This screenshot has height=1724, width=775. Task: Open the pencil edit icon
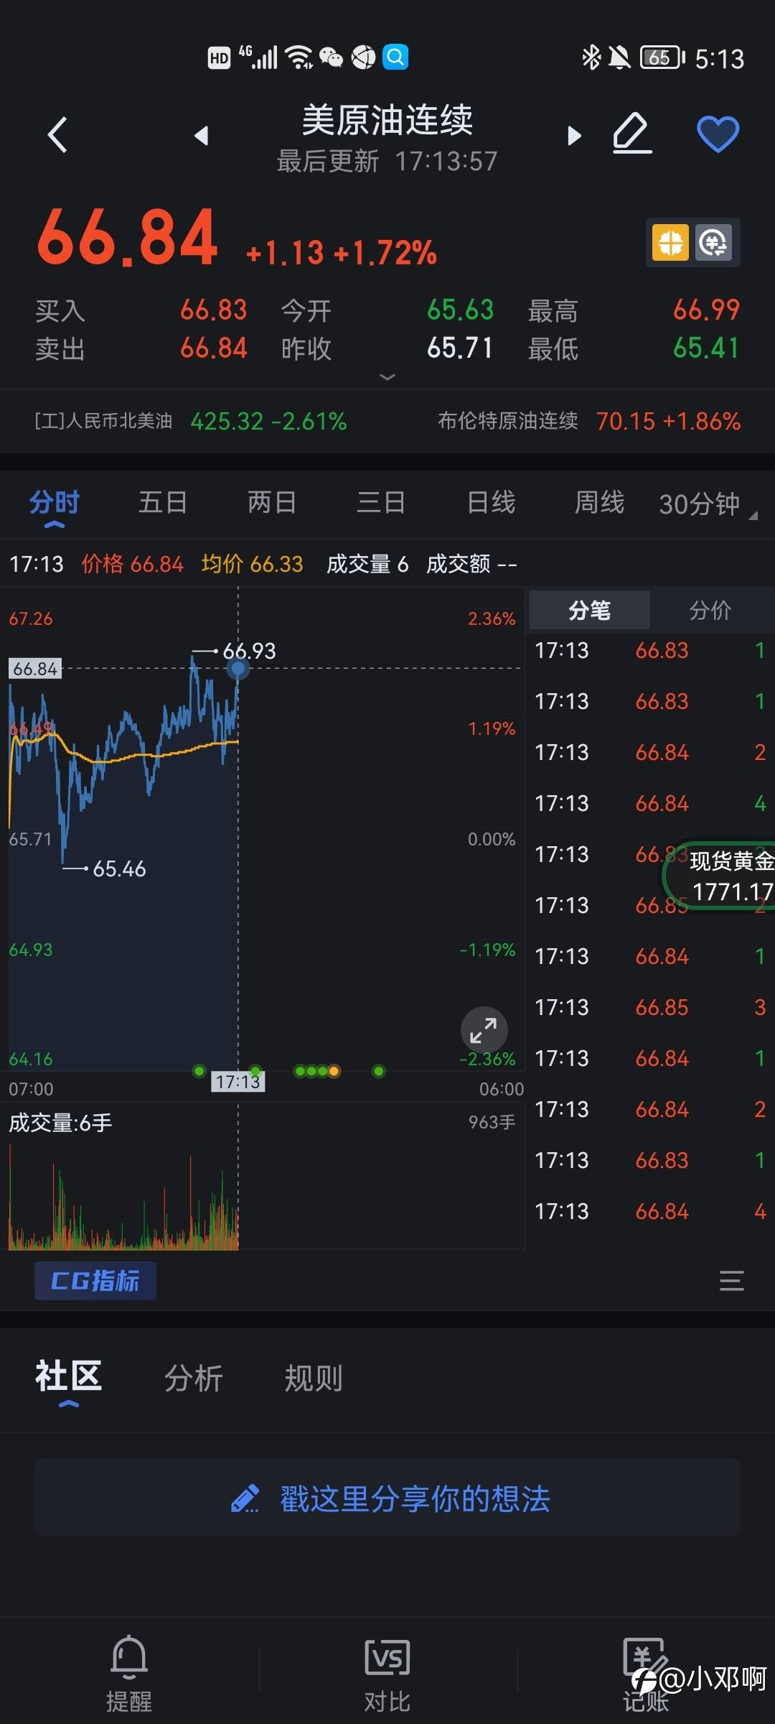click(632, 134)
